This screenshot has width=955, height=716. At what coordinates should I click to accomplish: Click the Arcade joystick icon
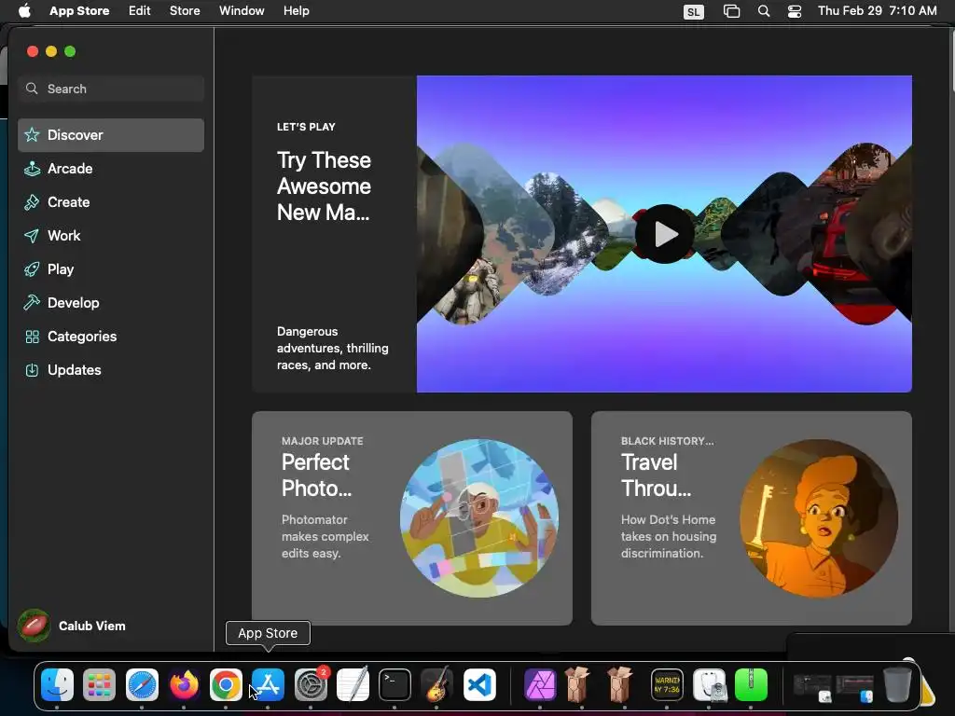pos(32,169)
